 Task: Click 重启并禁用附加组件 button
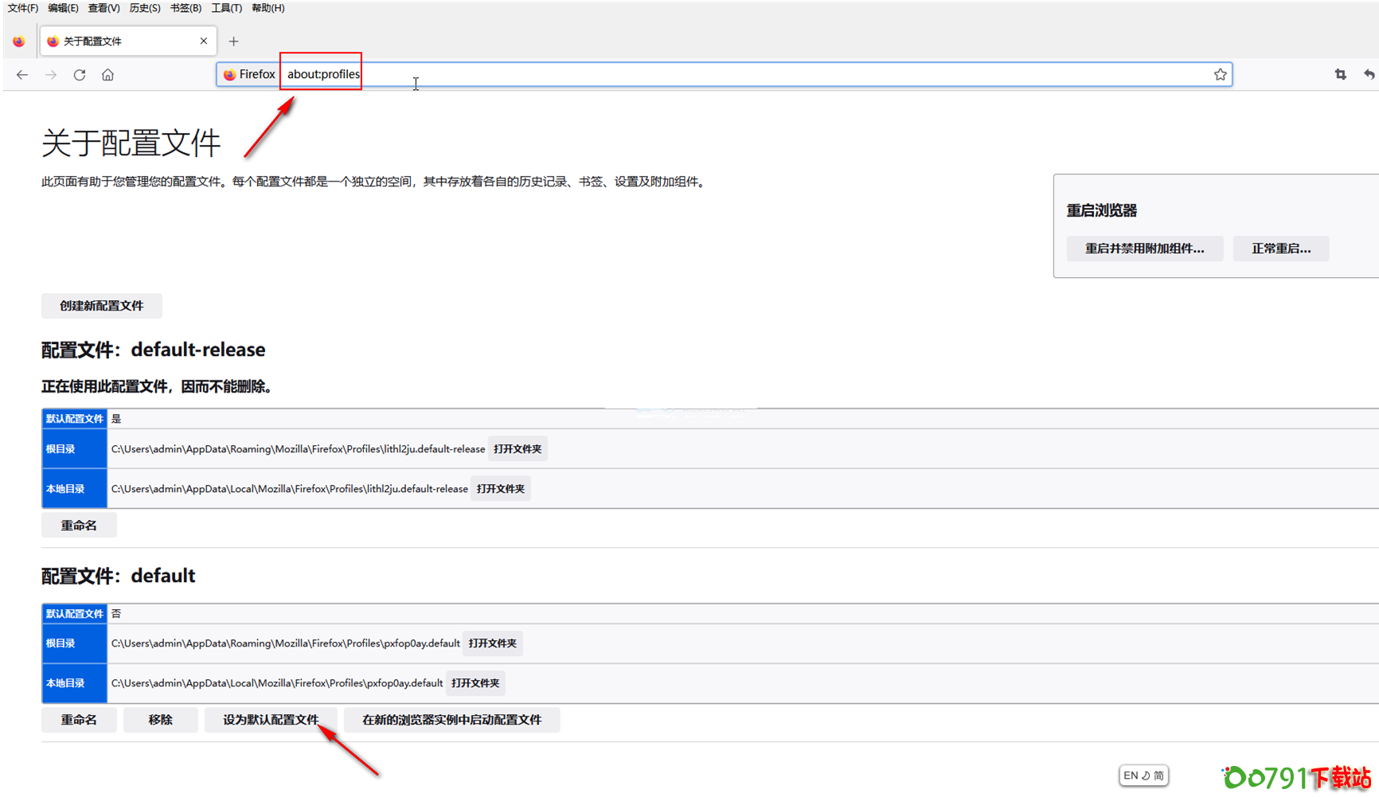pyautogui.click(x=1144, y=248)
